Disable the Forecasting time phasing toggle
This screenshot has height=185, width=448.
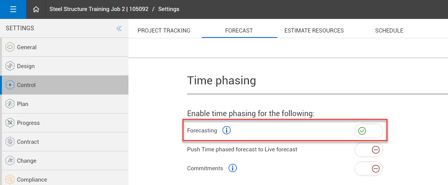(x=368, y=131)
